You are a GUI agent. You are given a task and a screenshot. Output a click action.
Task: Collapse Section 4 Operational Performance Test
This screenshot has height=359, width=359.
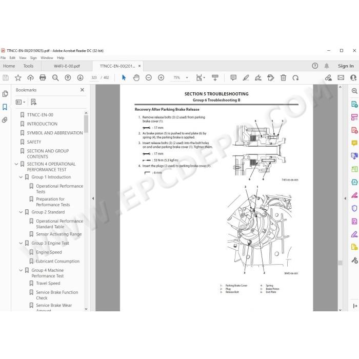click(16, 164)
